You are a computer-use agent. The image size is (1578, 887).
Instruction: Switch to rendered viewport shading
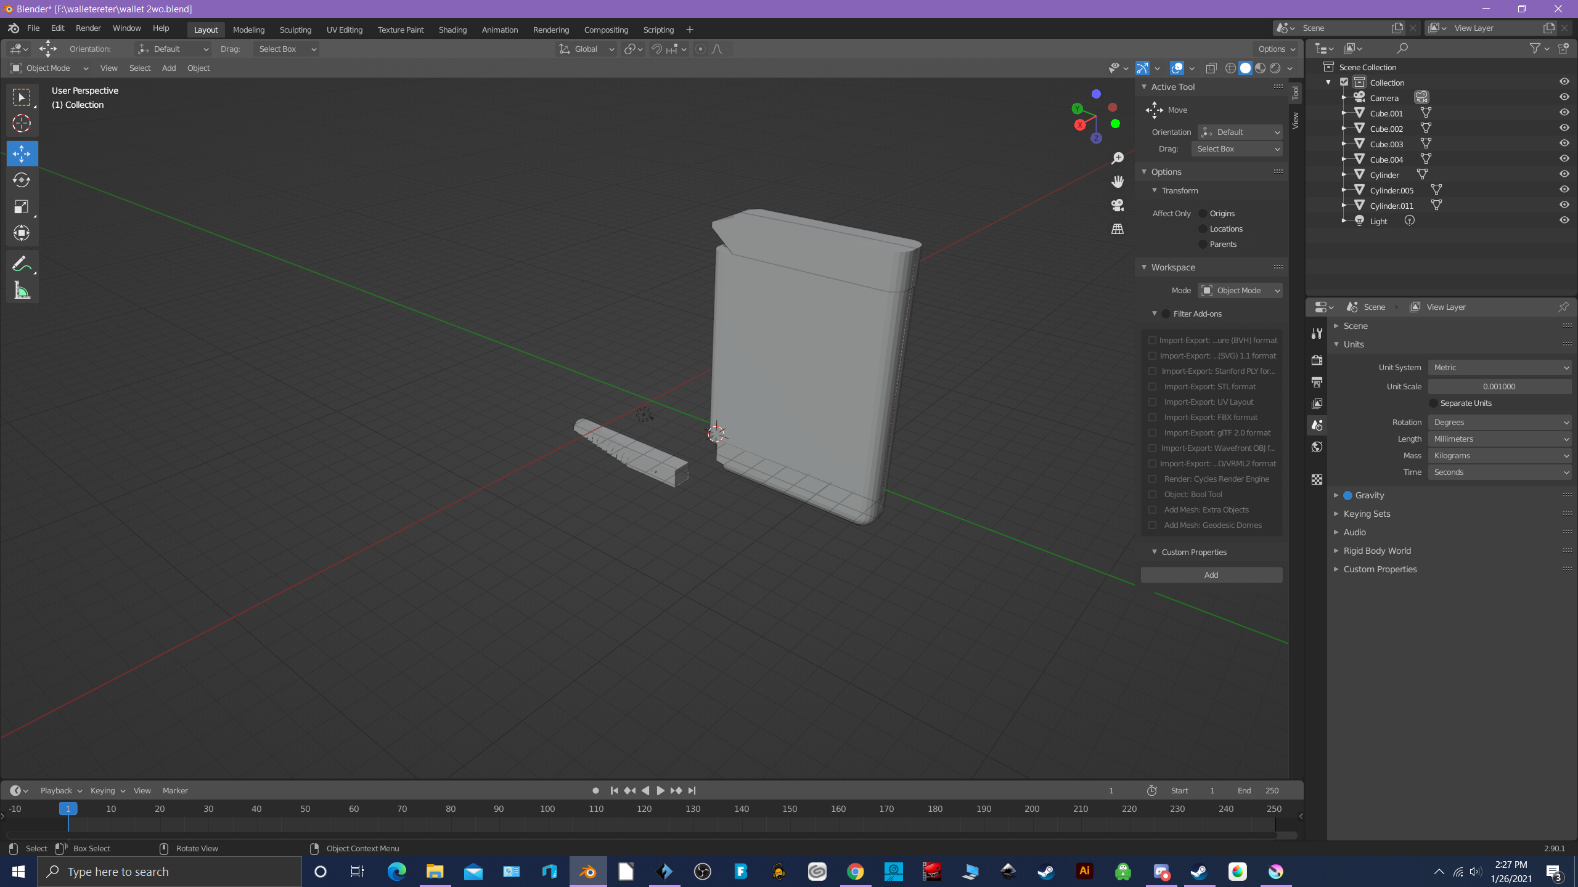click(1275, 68)
